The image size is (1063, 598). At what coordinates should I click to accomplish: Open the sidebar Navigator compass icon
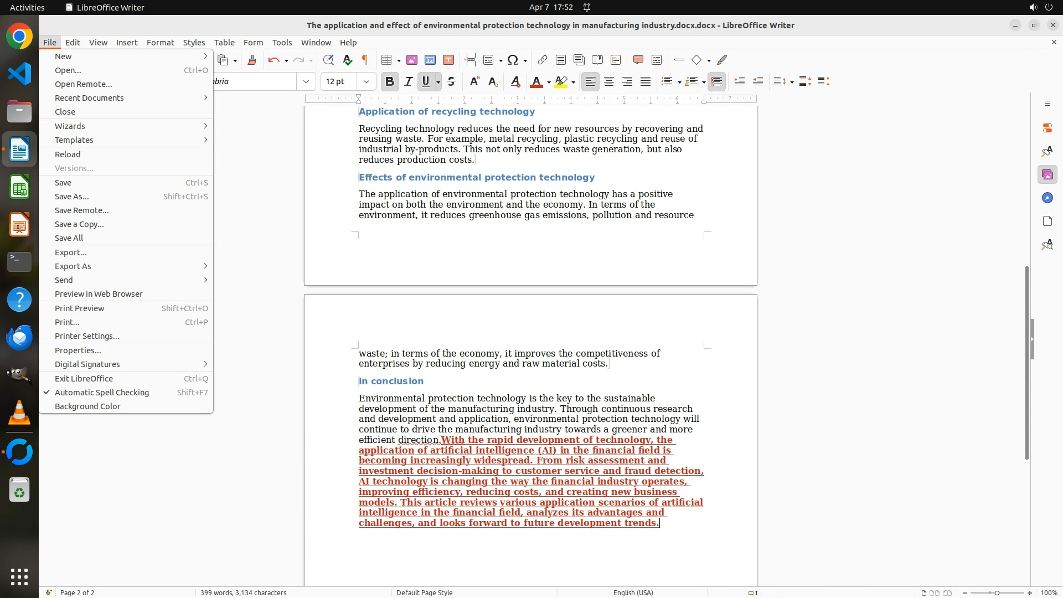pos(1047,198)
